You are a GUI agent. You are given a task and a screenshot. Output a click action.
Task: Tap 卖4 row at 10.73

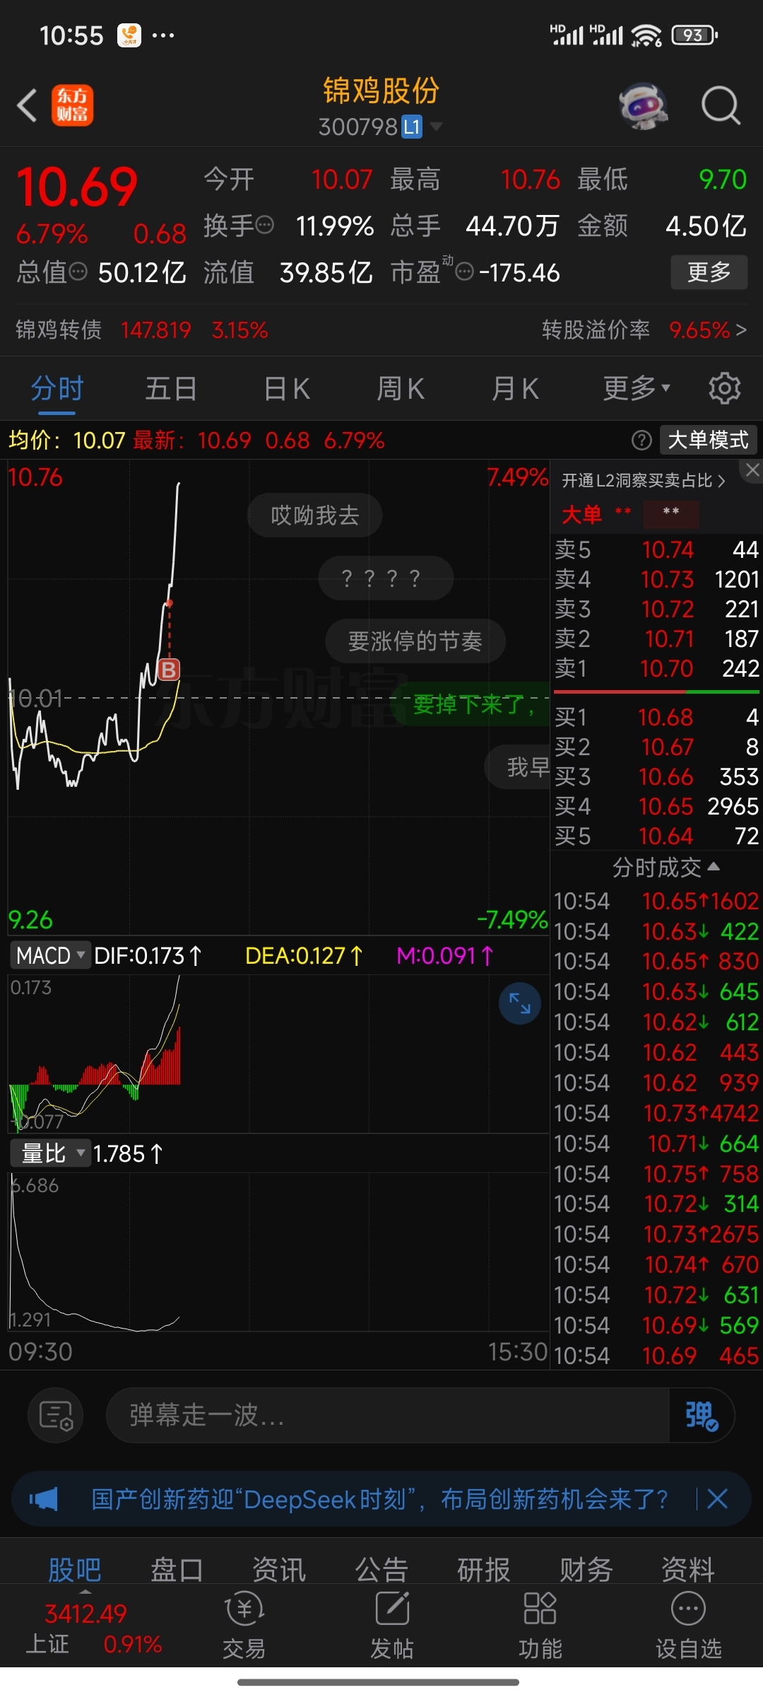coord(656,579)
